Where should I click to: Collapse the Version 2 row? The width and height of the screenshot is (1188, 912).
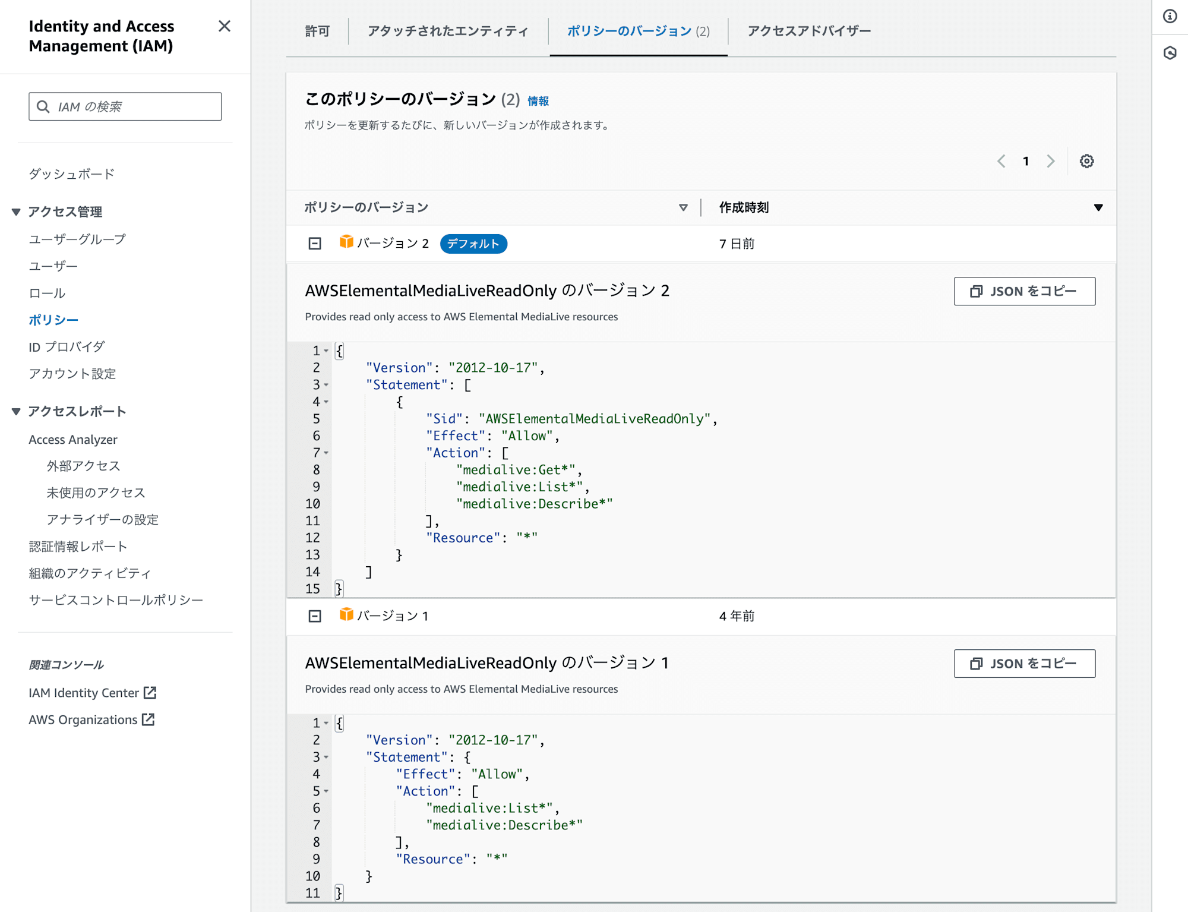[315, 244]
